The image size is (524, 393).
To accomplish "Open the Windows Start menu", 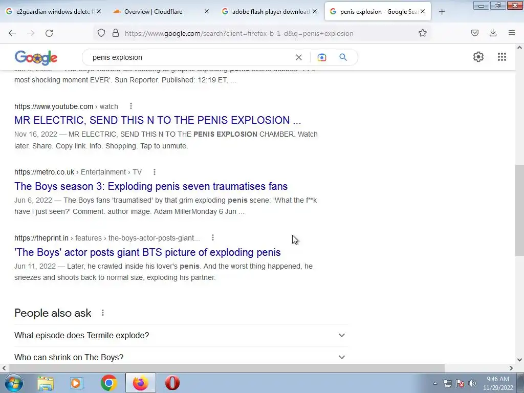I will click(x=13, y=383).
